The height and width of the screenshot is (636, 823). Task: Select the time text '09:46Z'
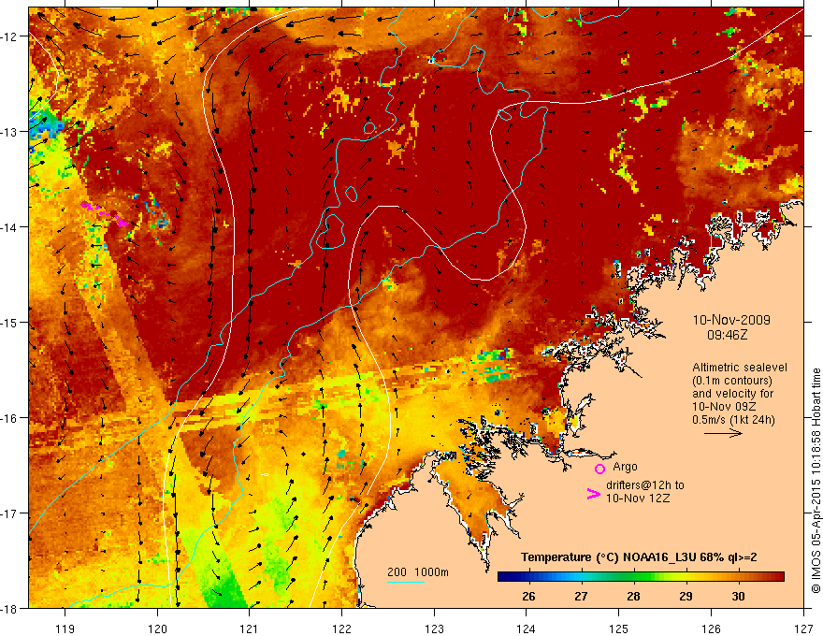pos(727,335)
